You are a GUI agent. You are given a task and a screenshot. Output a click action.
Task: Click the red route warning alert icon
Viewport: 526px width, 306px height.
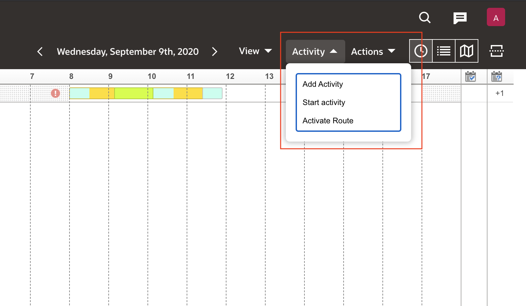(55, 93)
